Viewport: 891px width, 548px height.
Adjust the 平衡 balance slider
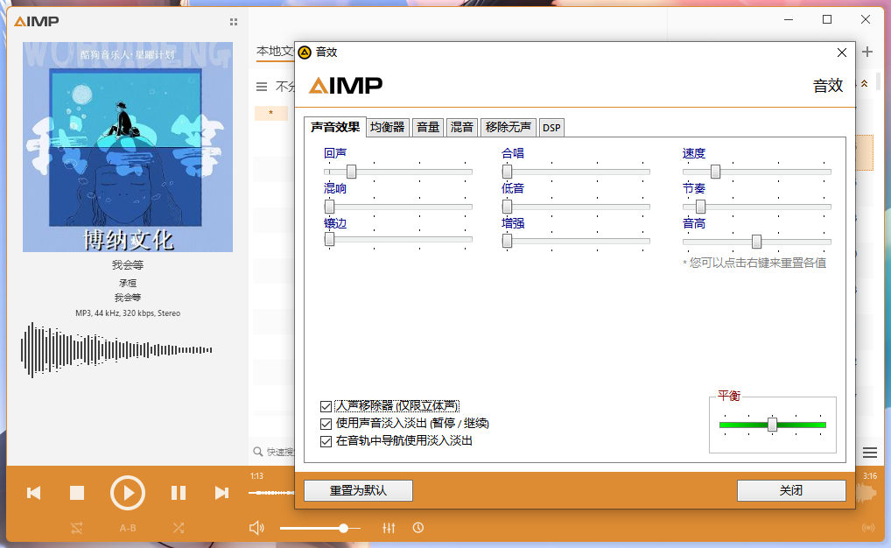tap(774, 425)
